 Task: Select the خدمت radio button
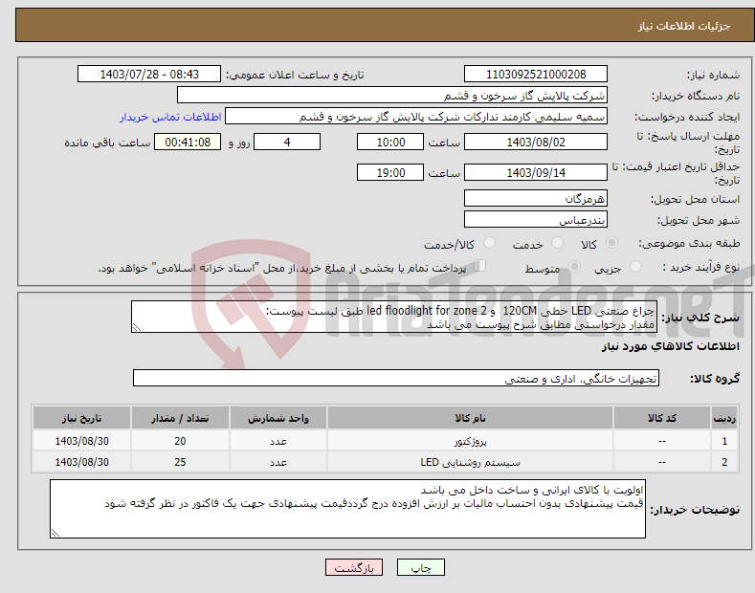pos(557,243)
